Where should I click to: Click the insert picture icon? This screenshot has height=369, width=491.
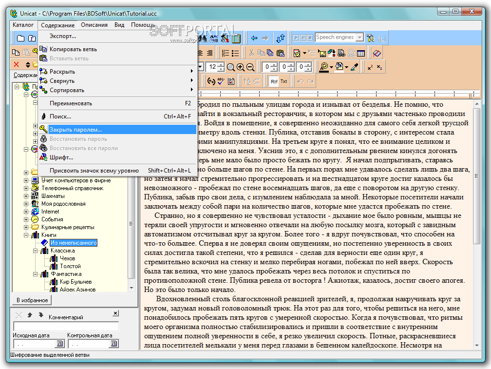click(x=321, y=53)
